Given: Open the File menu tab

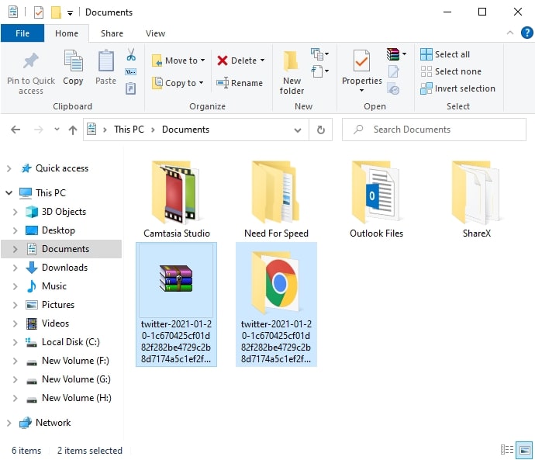Looking at the screenshot, I should click(22, 33).
